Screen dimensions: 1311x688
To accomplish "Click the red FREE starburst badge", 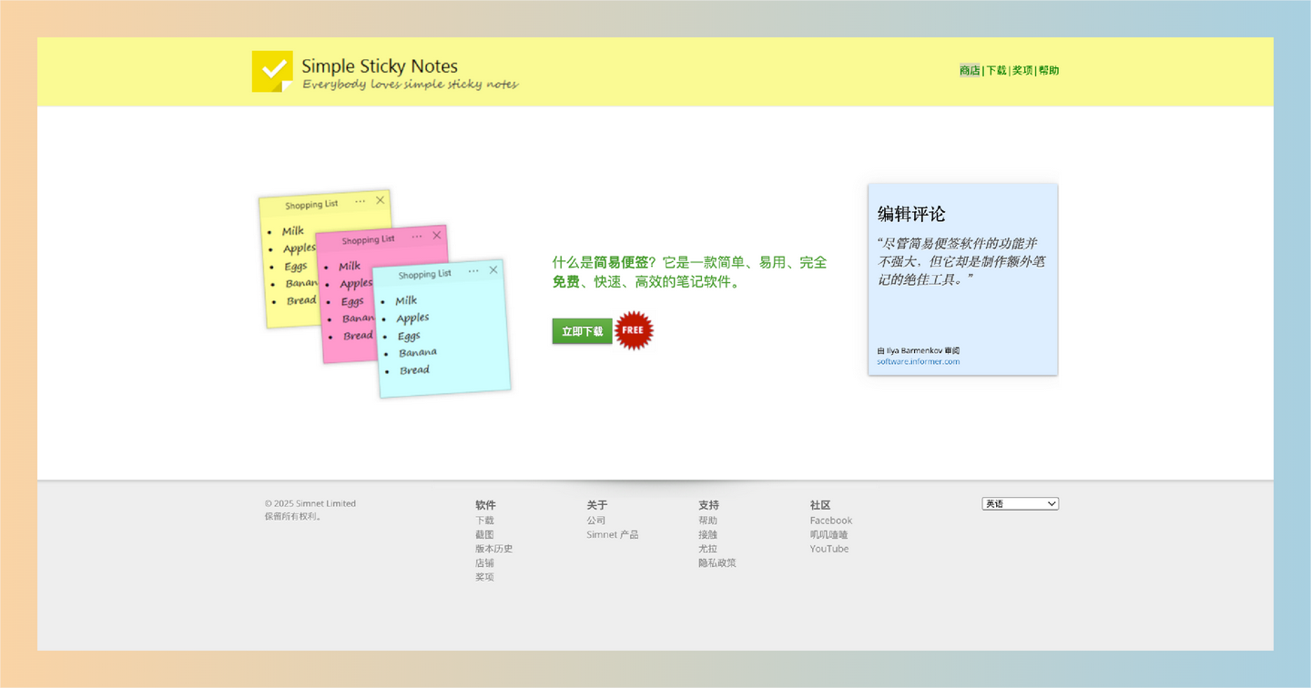I will (x=633, y=330).
